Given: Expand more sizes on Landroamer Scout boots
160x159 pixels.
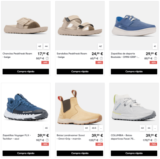Looking at the screenshot, I should pyautogui.click(x=101, y=128).
